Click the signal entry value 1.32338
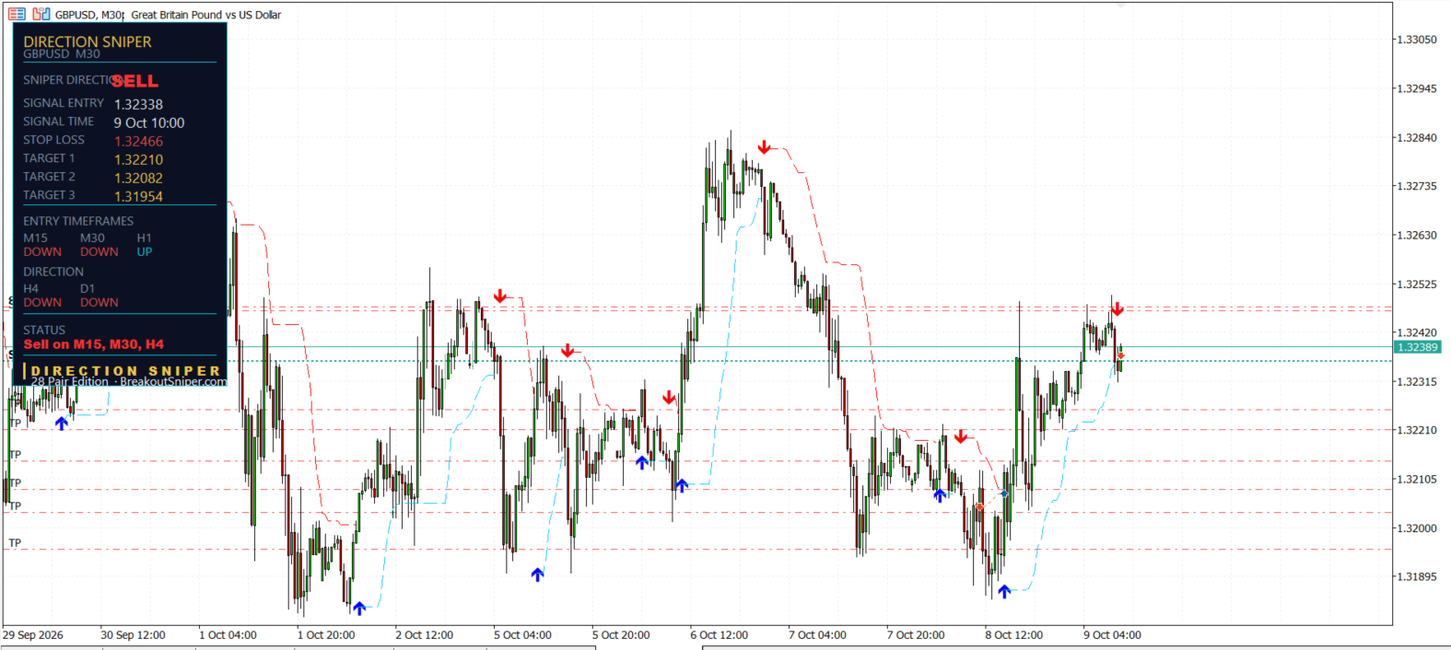This screenshot has height=650, width=1451. [138, 104]
